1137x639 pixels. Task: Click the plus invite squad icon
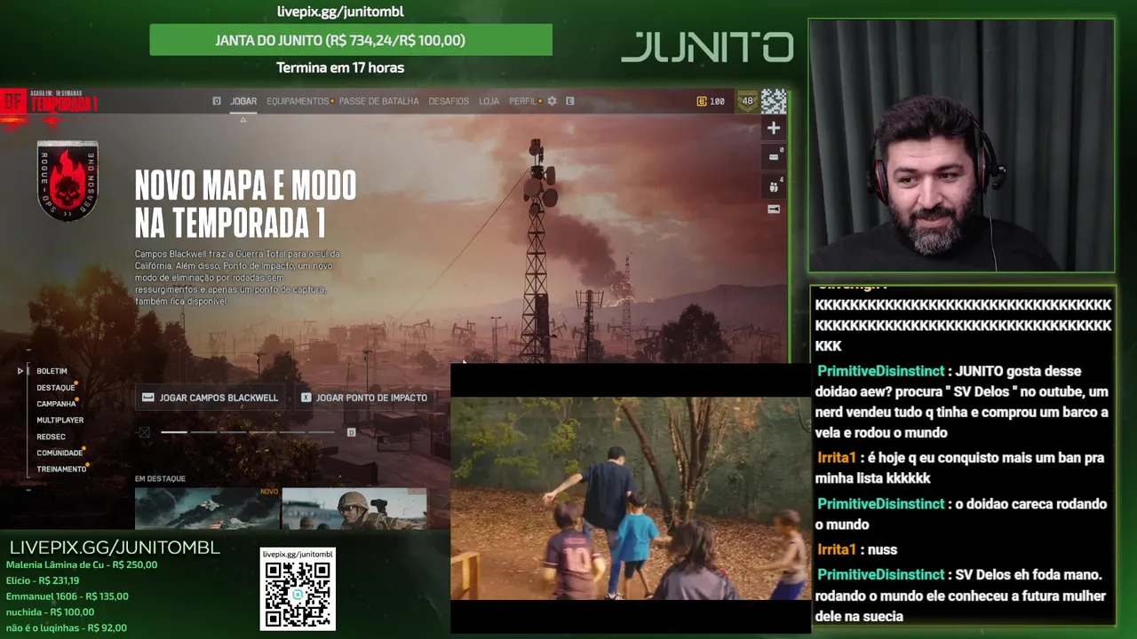click(774, 128)
